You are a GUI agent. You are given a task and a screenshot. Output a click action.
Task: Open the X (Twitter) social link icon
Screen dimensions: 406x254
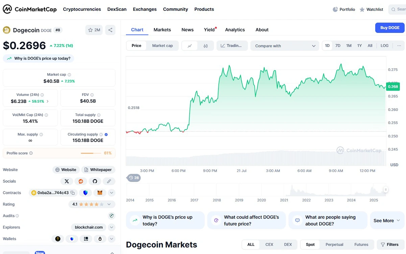pos(67,181)
